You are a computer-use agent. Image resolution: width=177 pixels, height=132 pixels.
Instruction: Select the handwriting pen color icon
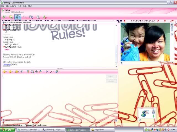(x=51, y=71)
